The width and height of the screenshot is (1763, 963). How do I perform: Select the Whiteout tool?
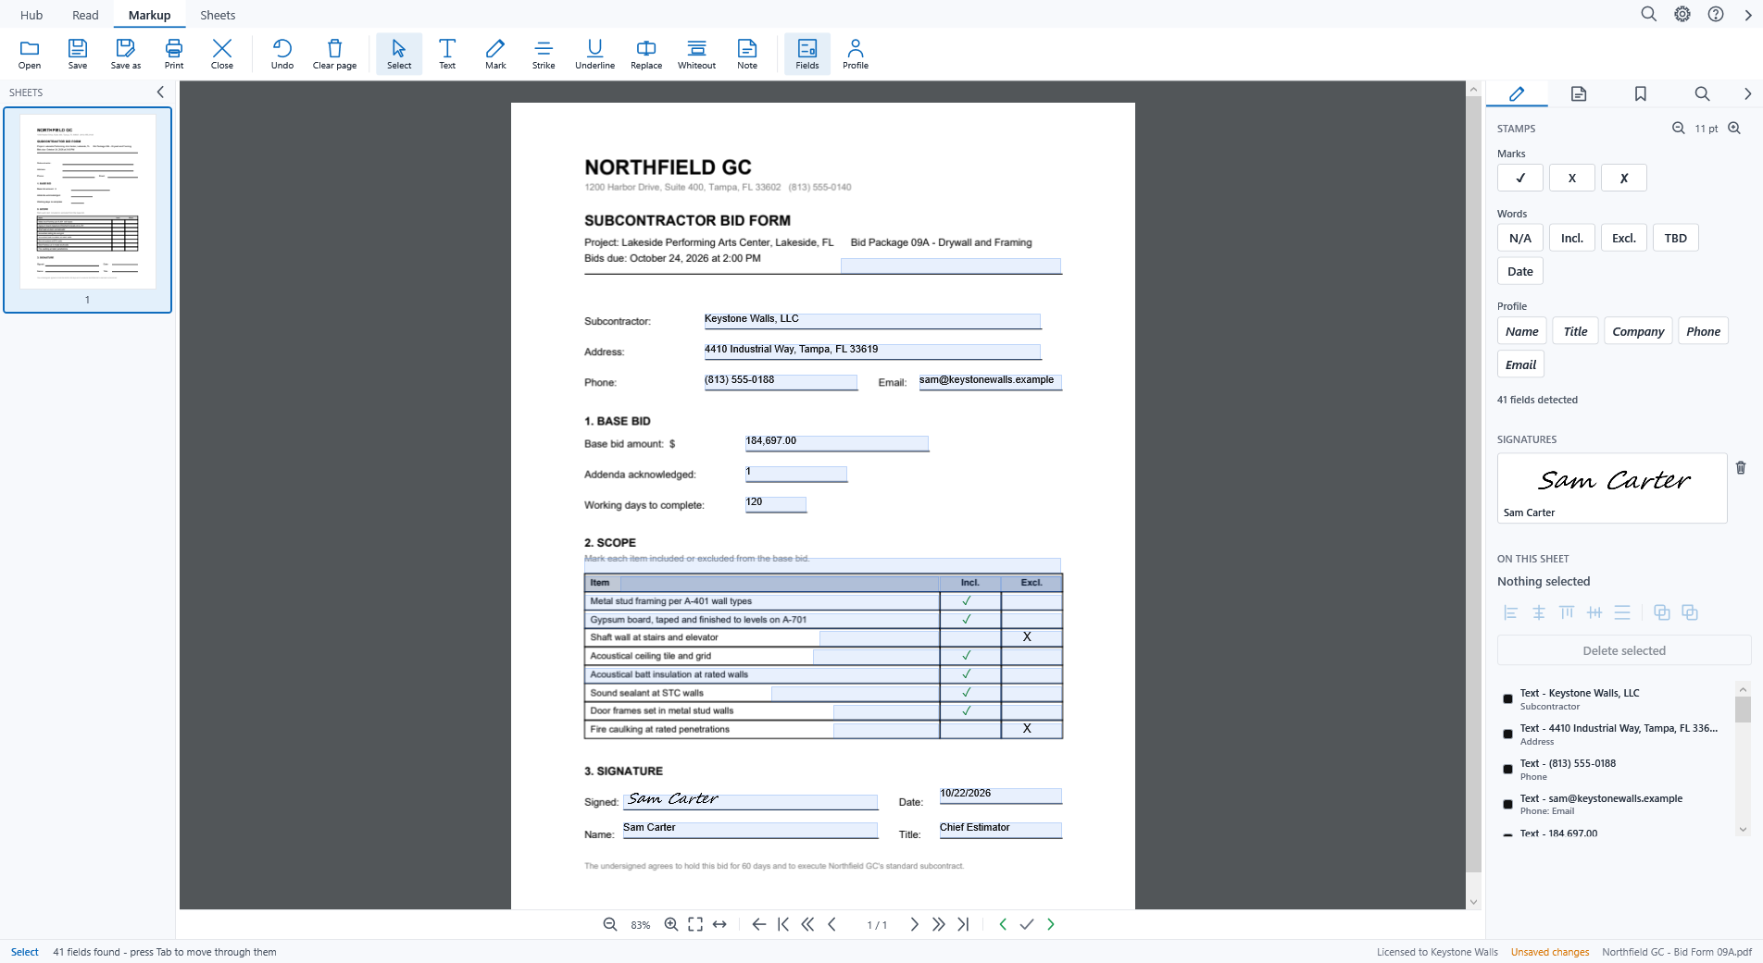coord(696,54)
